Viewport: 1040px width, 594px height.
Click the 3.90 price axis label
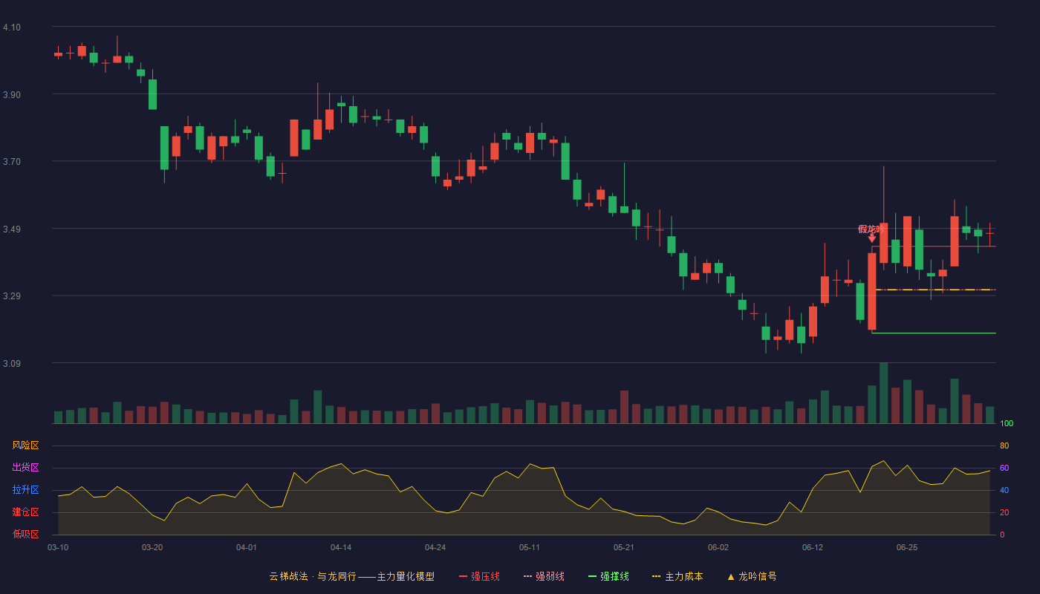[x=12, y=95]
